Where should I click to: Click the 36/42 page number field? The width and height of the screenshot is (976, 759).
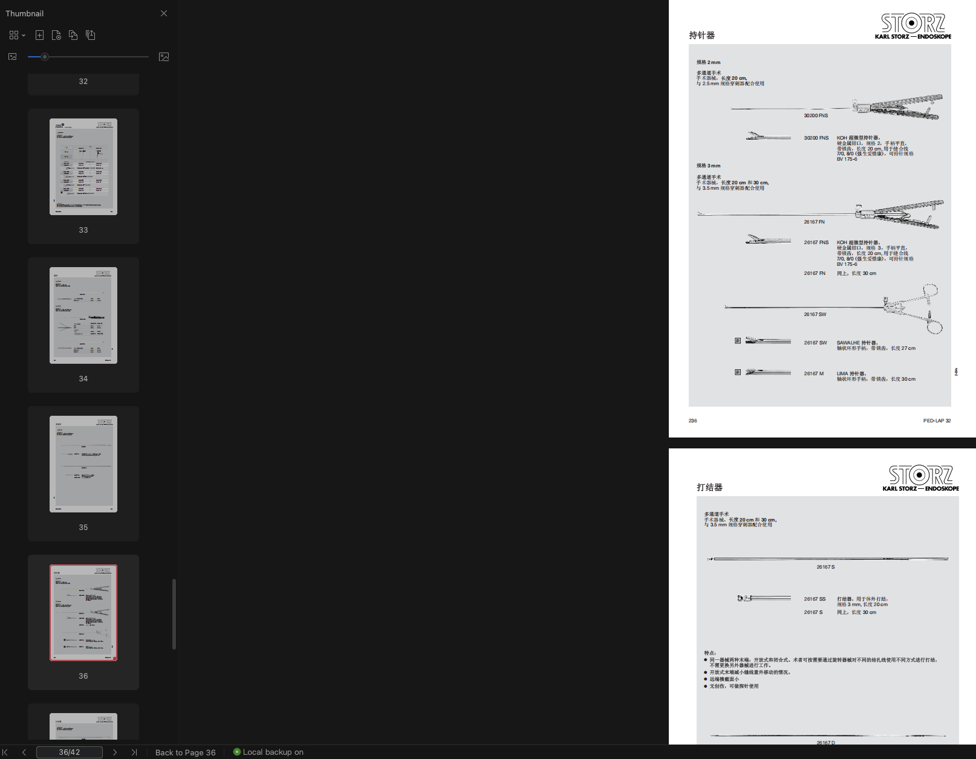coord(69,752)
